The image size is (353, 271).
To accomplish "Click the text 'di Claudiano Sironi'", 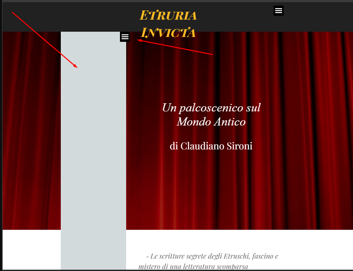I will 211,146.
